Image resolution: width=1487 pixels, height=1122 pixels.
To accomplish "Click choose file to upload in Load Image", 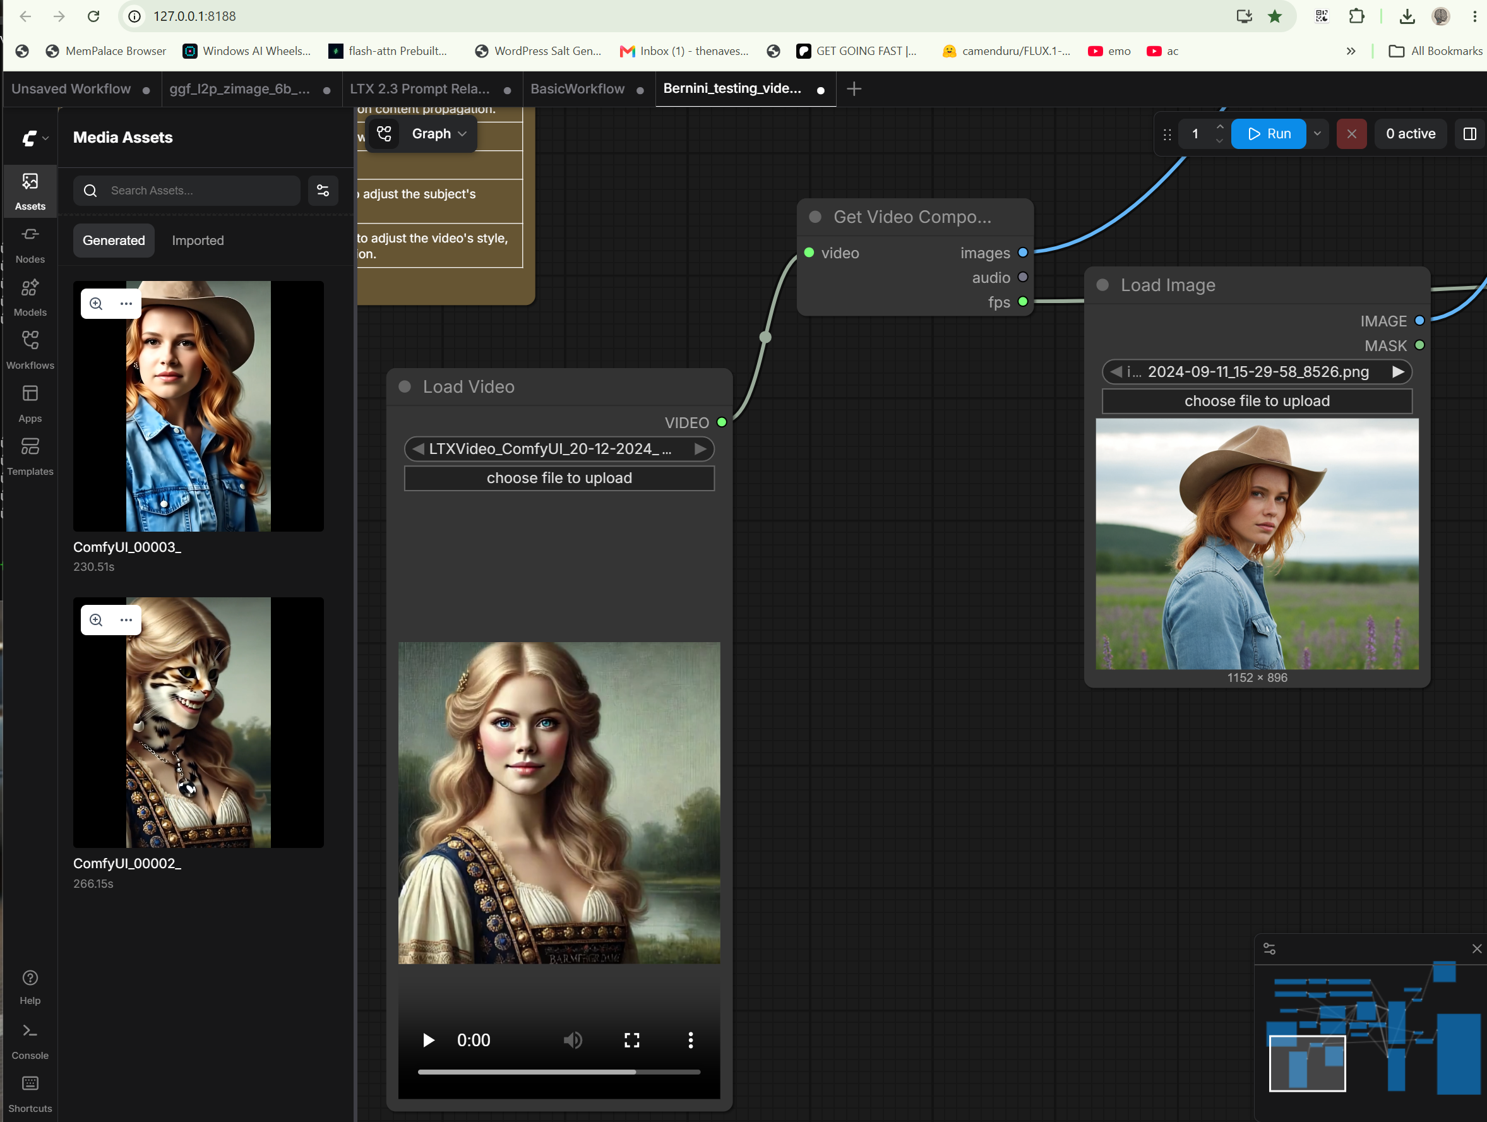I will point(1257,402).
